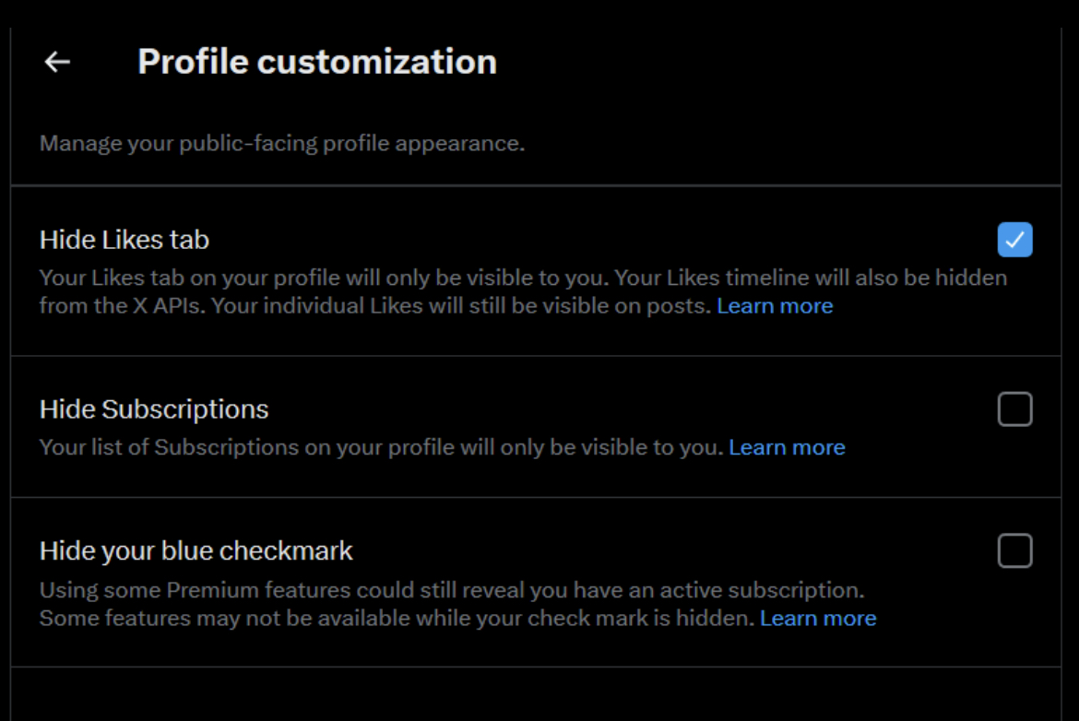1079x721 pixels.
Task: Open Learn more link about hiding Likes
Action: (775, 306)
